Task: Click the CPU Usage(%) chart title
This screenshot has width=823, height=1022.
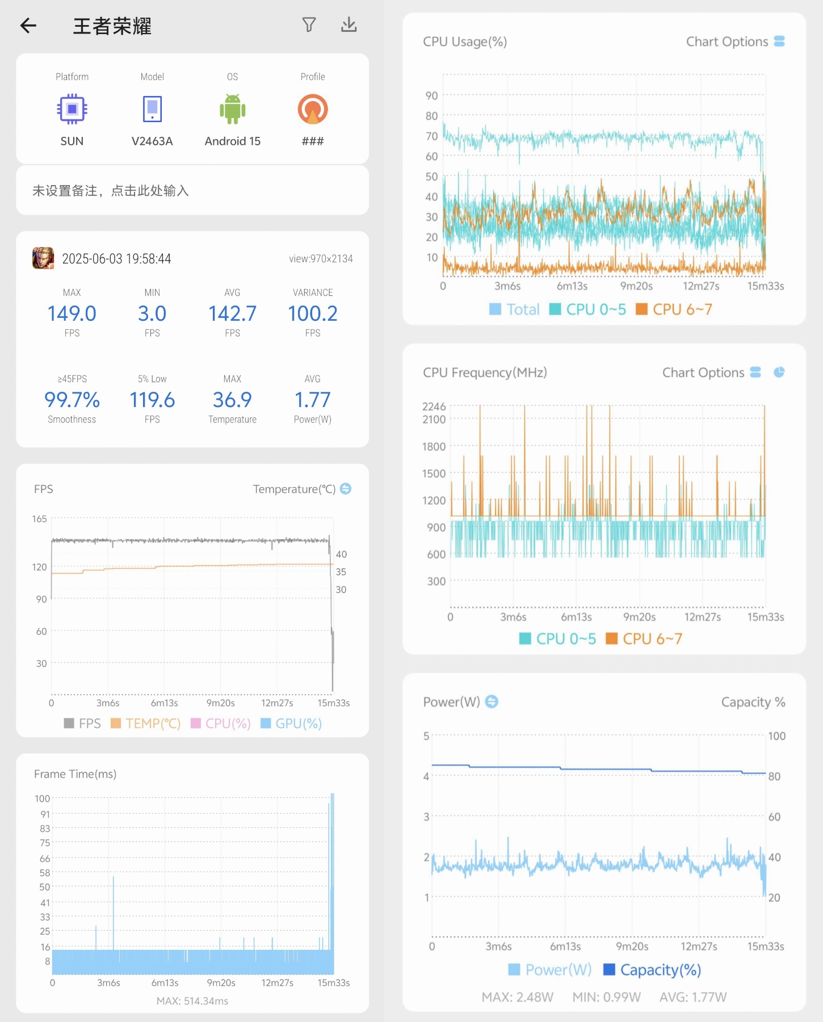Action: click(465, 41)
